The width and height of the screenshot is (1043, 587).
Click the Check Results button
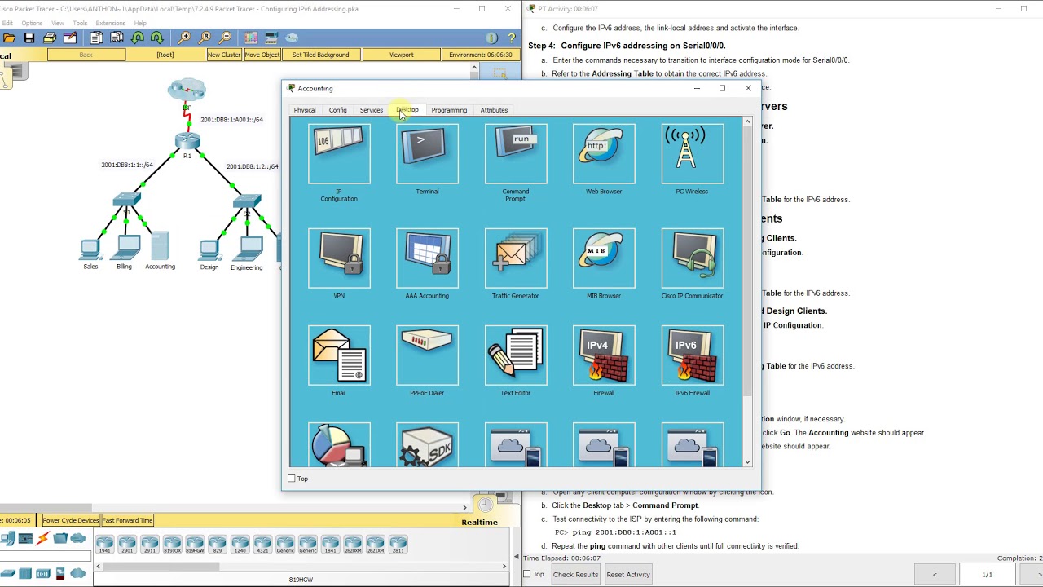click(575, 574)
